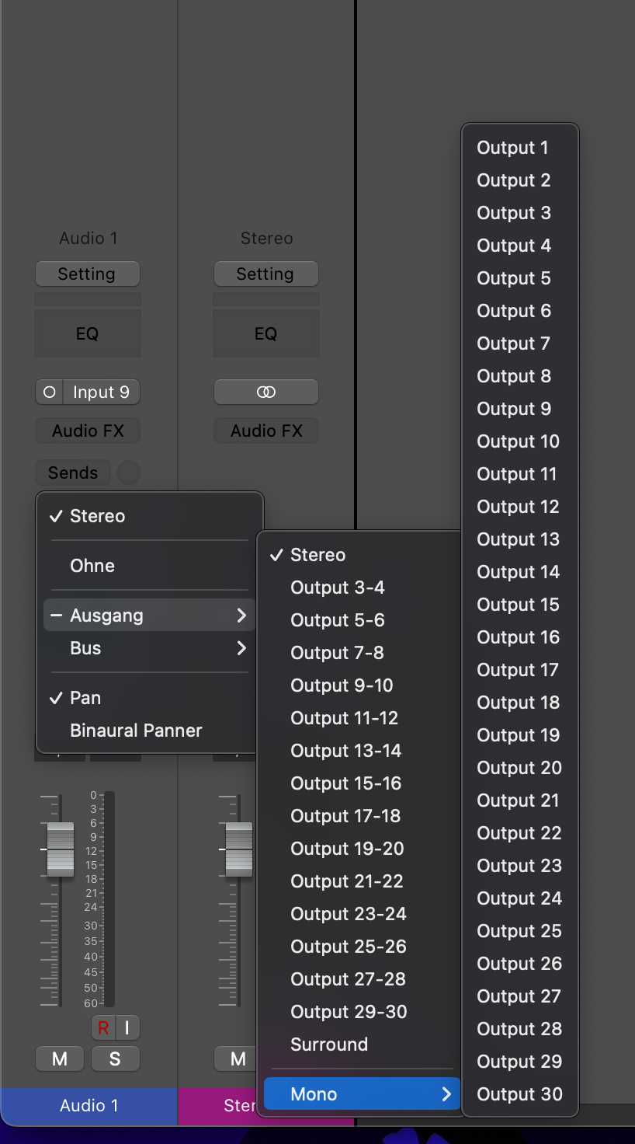Click the round Sends knob

coord(129,473)
